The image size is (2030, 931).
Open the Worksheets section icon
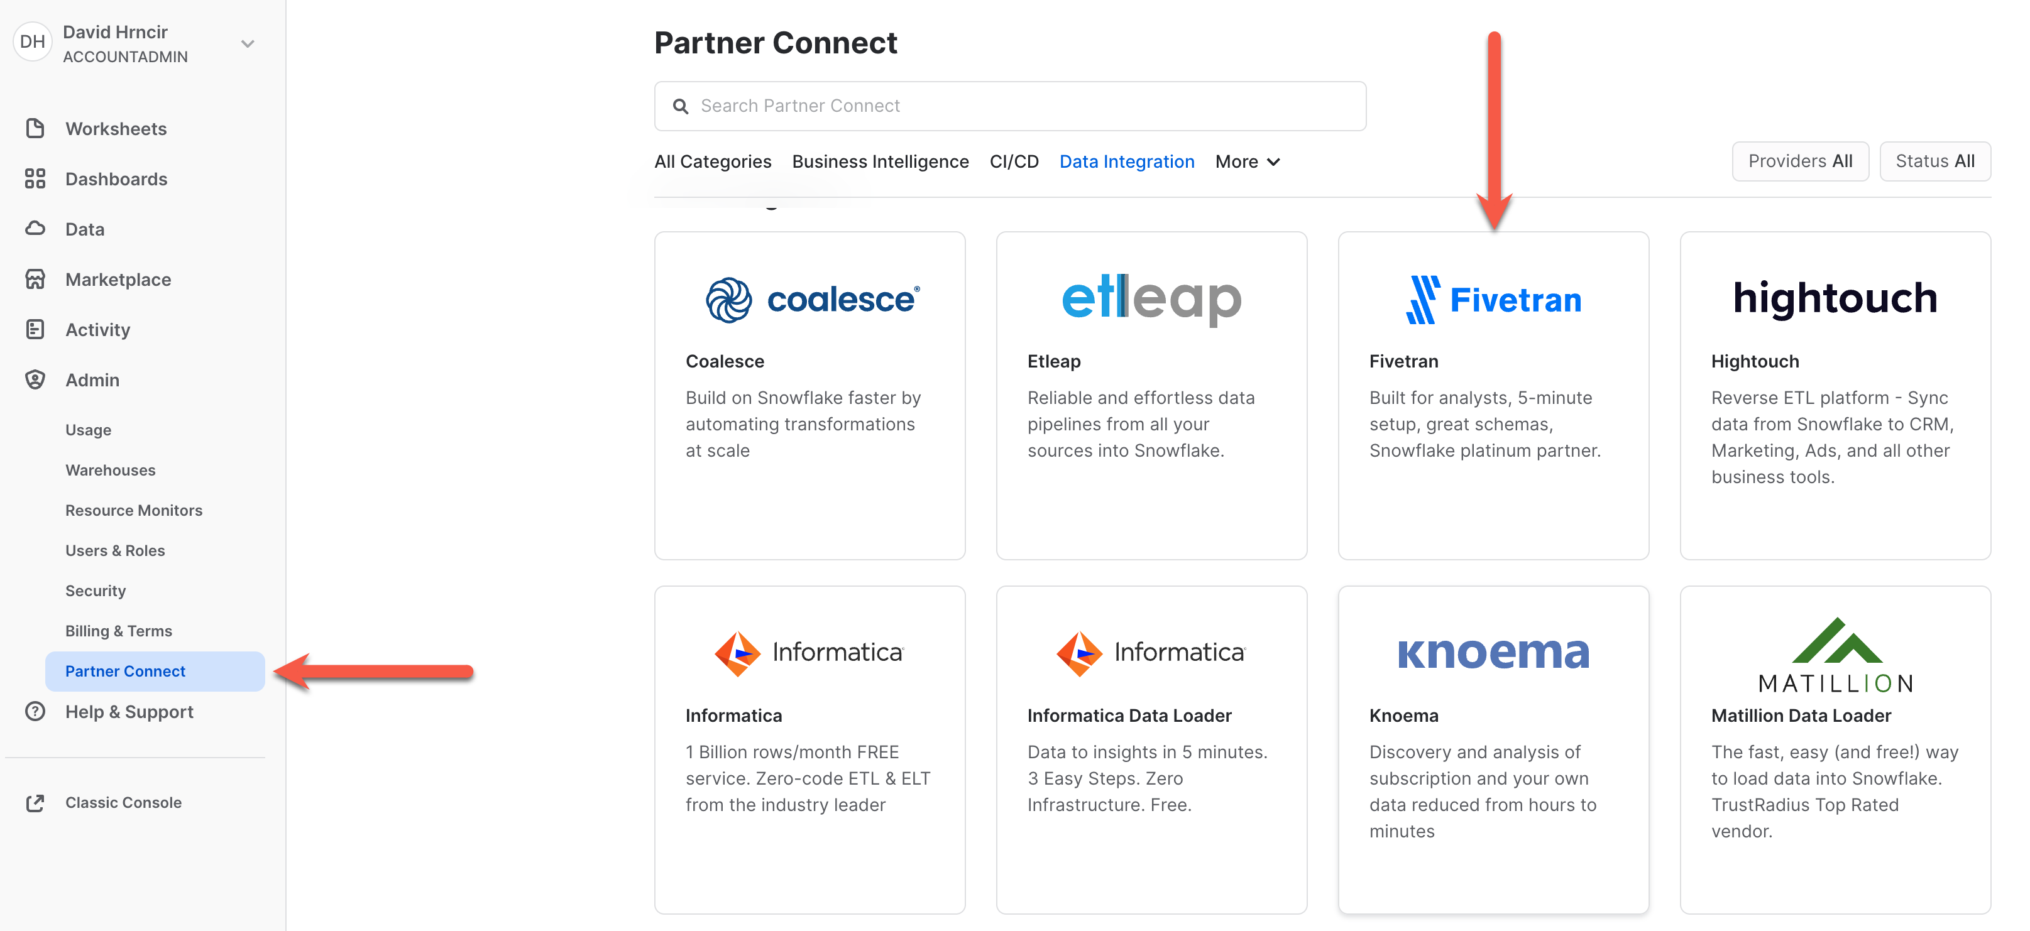[x=35, y=128]
